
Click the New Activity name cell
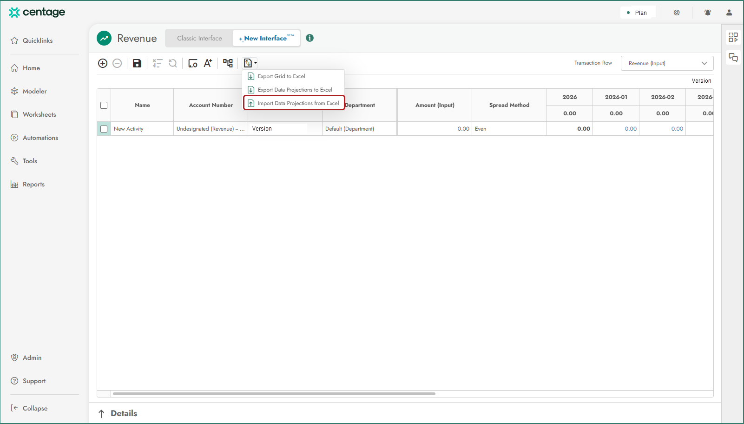(x=142, y=129)
